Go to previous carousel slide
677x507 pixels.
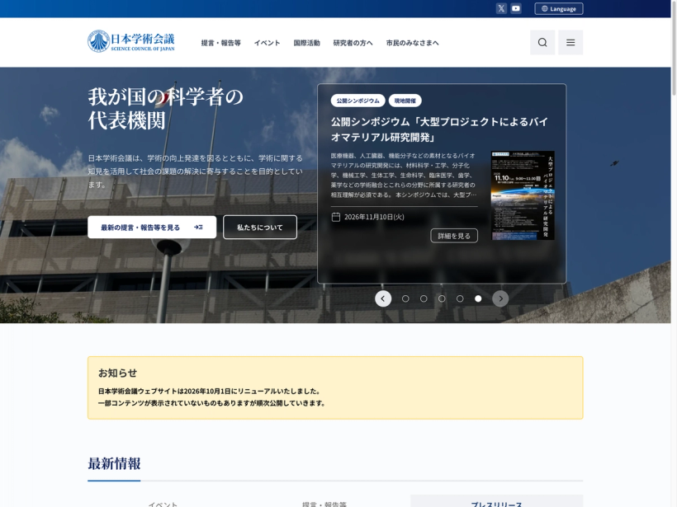(383, 298)
